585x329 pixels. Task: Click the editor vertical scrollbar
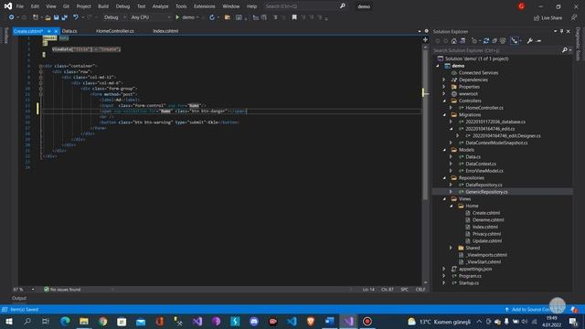[x=425, y=164]
